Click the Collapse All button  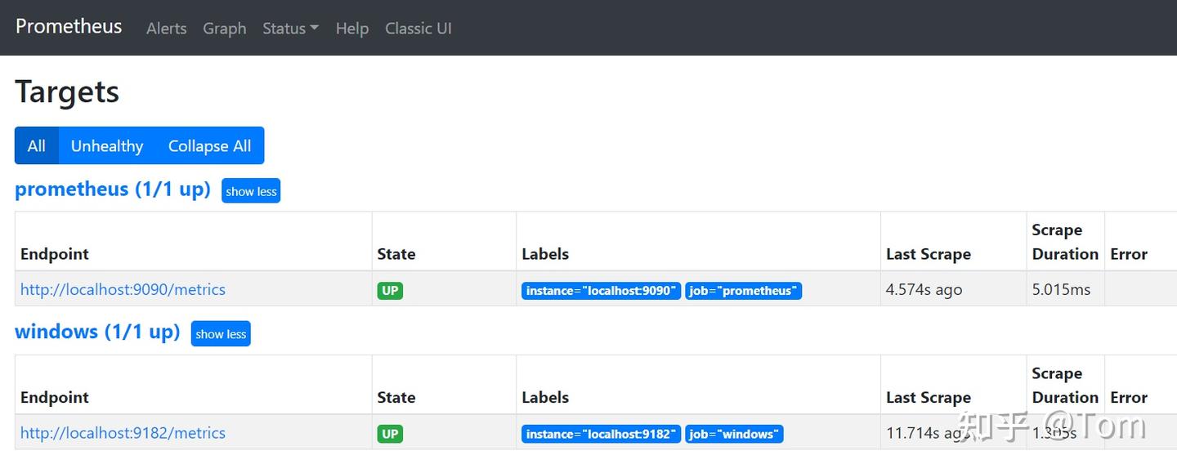tap(209, 145)
